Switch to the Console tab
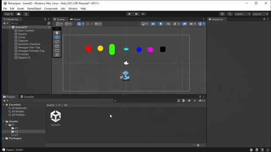The image size is (271, 152). [27, 97]
